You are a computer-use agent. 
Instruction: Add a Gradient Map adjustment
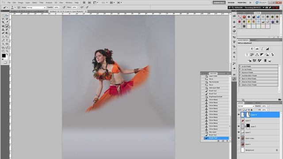tap(264, 61)
